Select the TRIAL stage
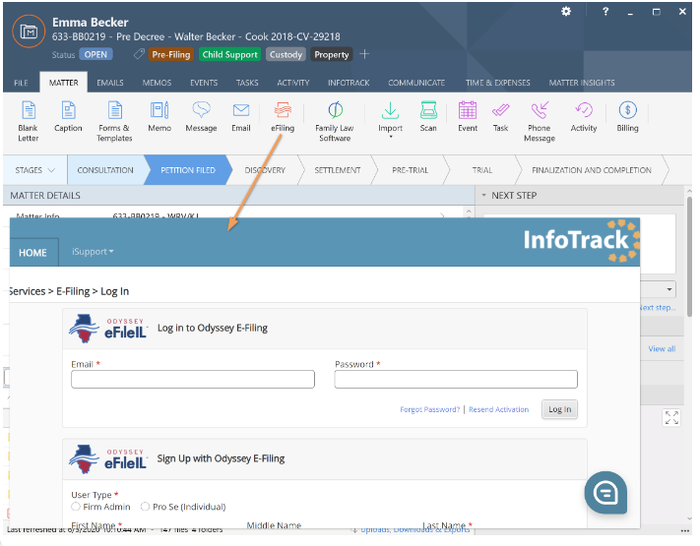Viewport: 700px width, 546px height. point(482,170)
